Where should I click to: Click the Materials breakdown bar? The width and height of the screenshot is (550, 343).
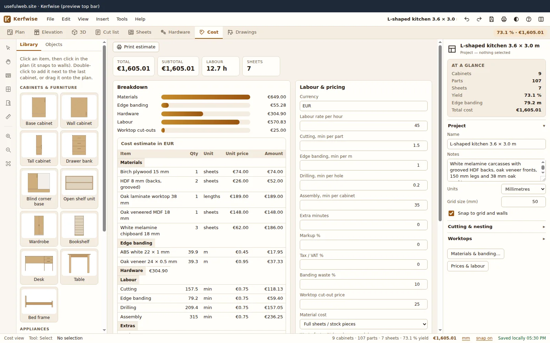click(206, 97)
